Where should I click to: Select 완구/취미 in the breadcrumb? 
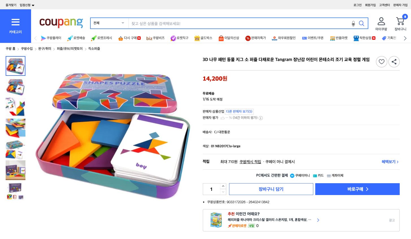(x=44, y=48)
